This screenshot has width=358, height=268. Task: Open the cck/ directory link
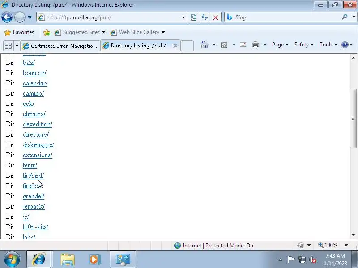[x=29, y=104]
